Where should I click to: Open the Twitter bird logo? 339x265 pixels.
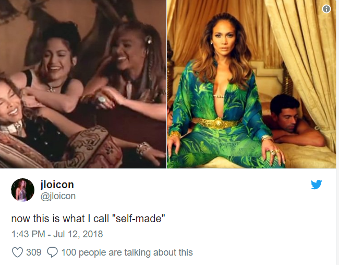coord(316,185)
